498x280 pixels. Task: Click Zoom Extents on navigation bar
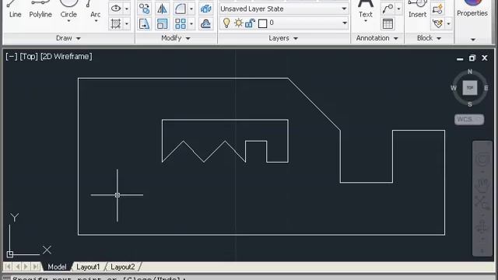pyautogui.click(x=482, y=202)
